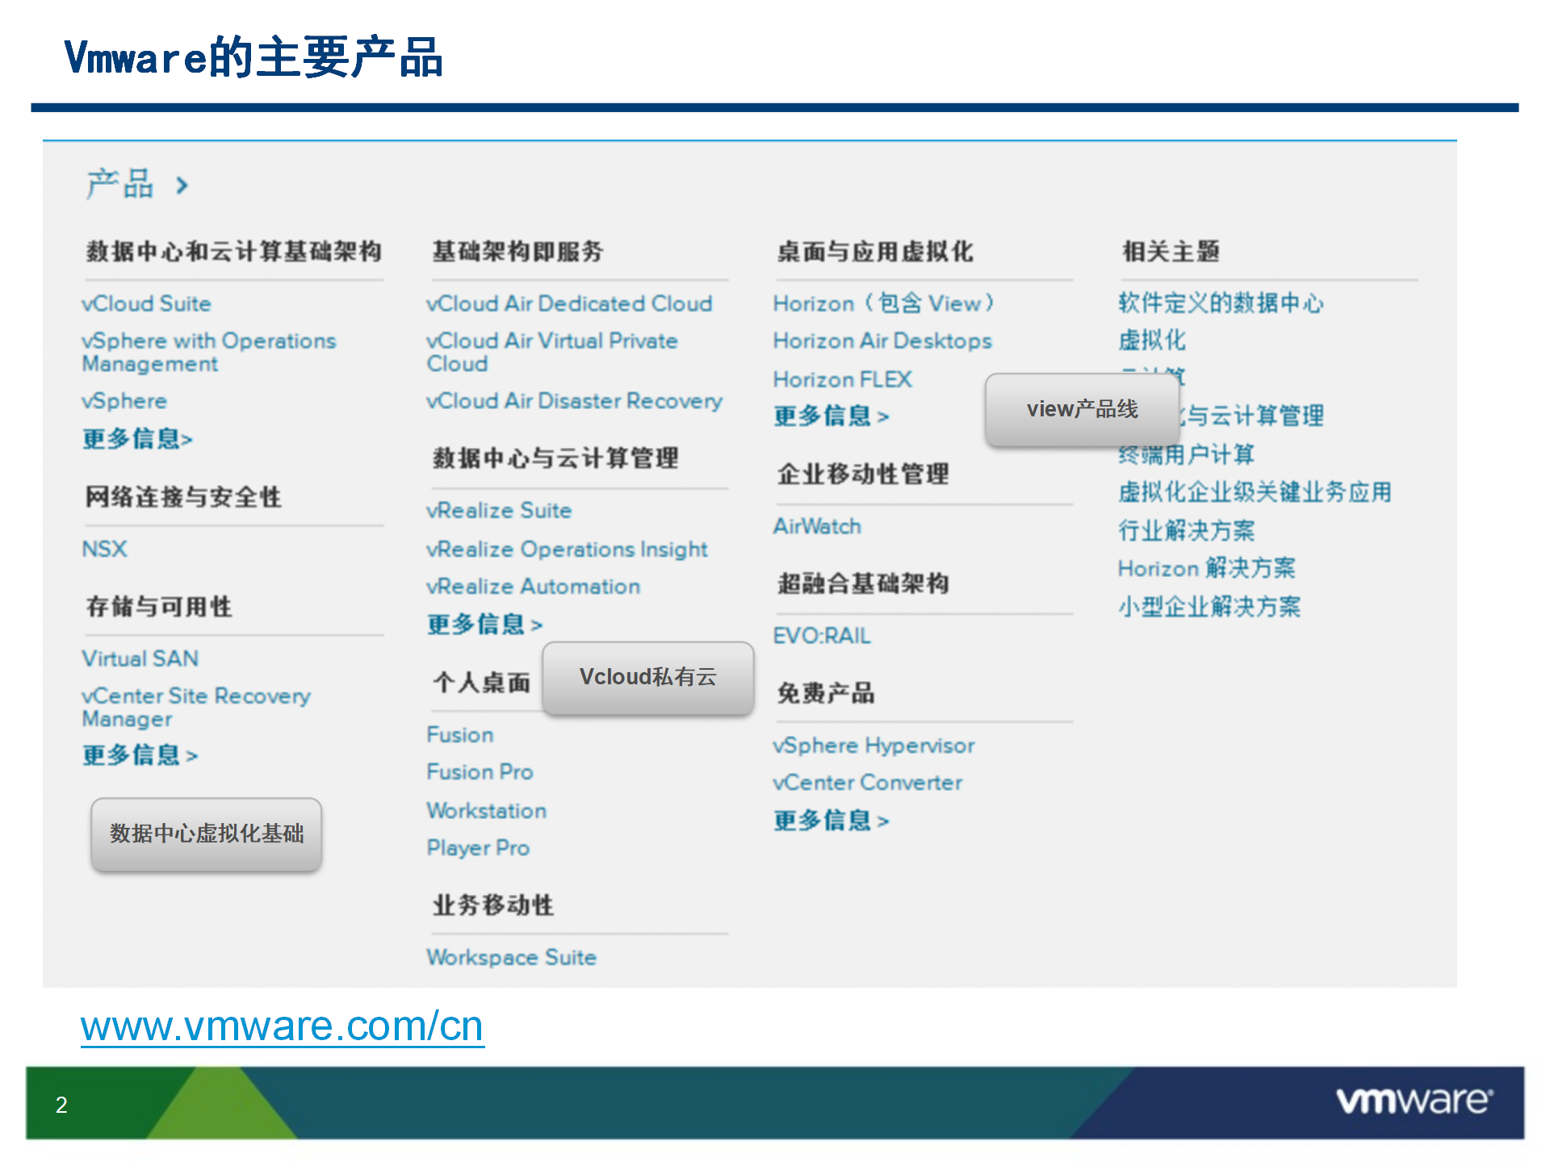Click the 网络连接与安全性 heading
Screen dimensions: 1550x1162
(x=183, y=497)
